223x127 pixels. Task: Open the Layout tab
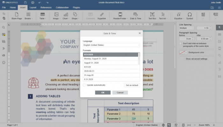click(33, 8)
